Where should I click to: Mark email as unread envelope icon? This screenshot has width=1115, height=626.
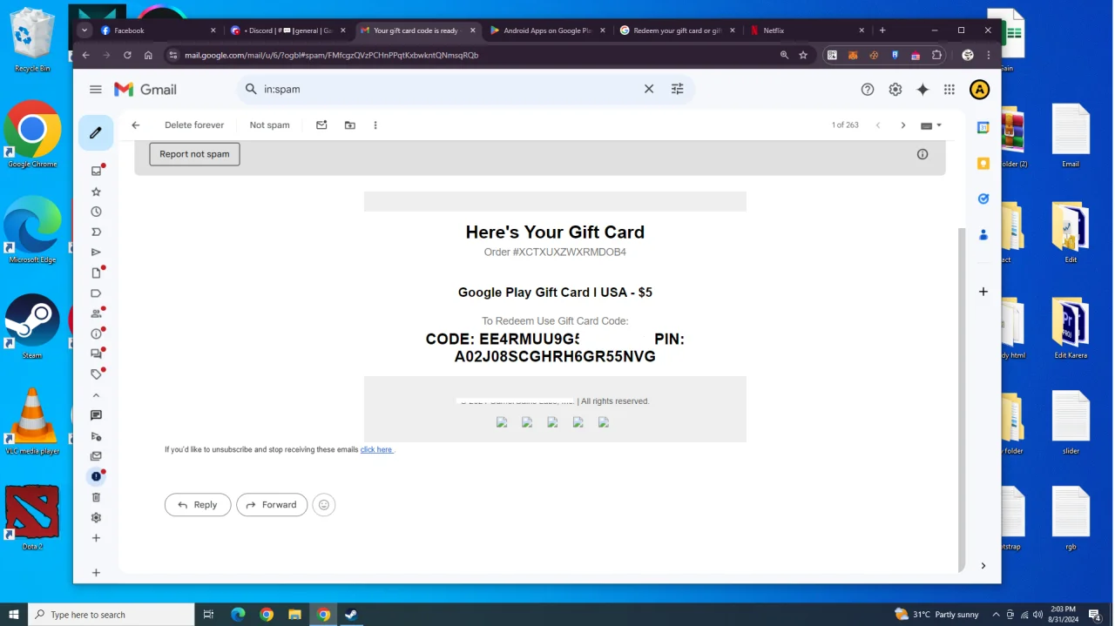(x=321, y=125)
